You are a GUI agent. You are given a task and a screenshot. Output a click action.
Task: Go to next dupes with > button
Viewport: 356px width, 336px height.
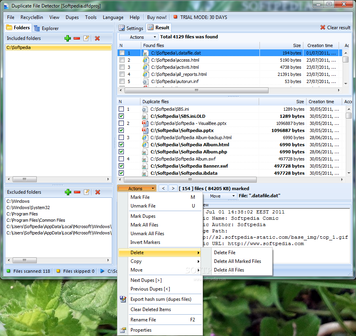tap(173, 188)
